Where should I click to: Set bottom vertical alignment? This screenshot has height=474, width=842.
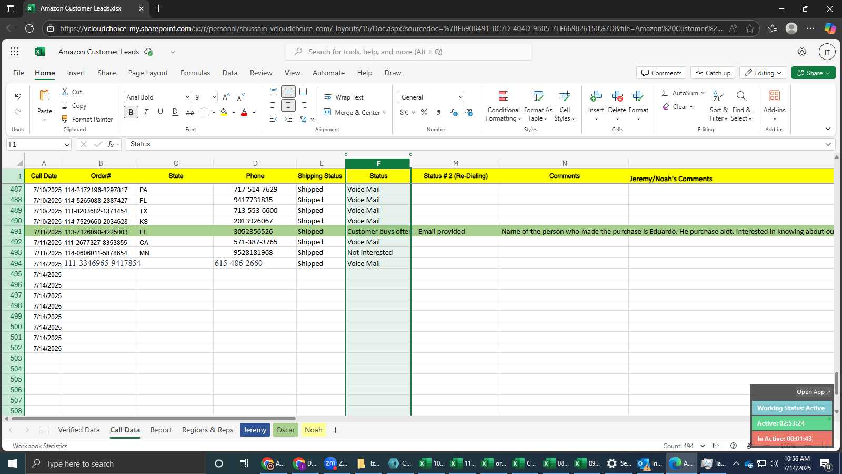tap(303, 92)
